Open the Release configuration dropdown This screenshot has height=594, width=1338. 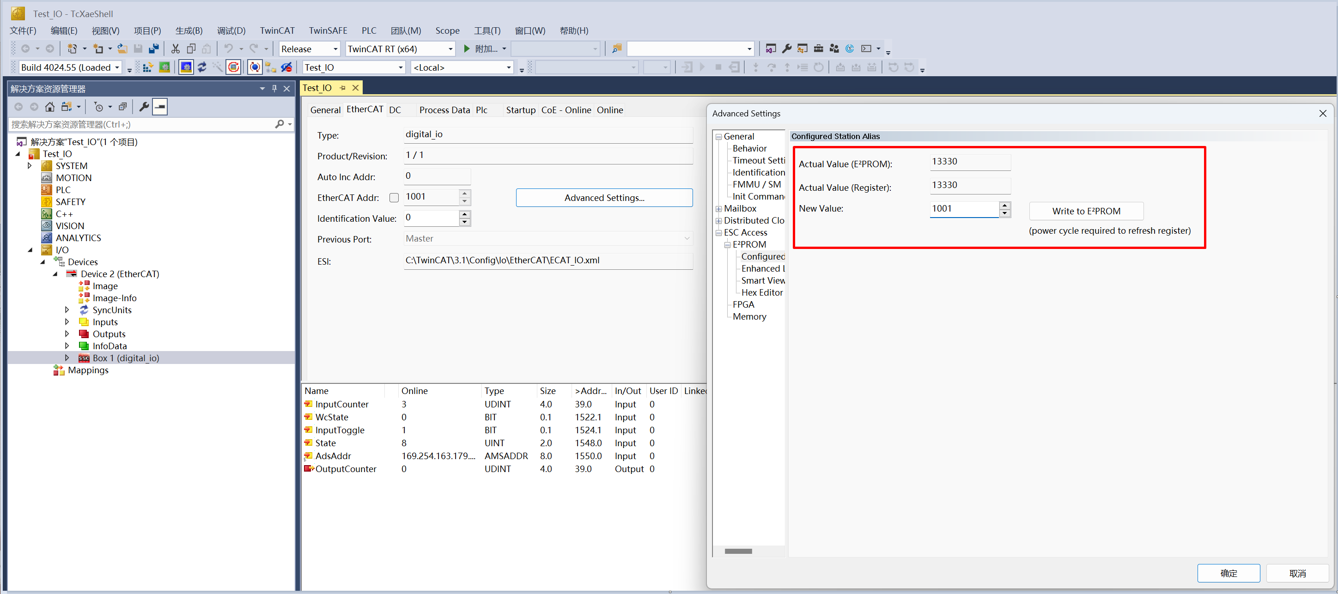point(335,49)
